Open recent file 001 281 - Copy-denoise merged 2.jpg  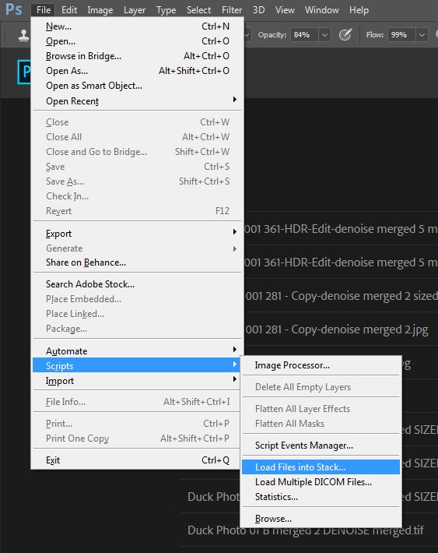click(x=337, y=329)
